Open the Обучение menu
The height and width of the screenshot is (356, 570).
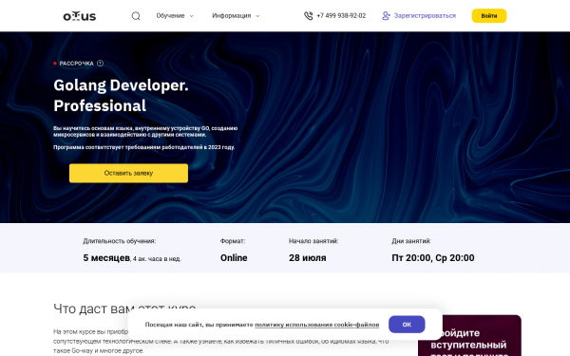pos(170,15)
